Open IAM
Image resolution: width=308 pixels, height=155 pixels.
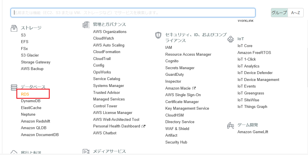tap(169, 47)
